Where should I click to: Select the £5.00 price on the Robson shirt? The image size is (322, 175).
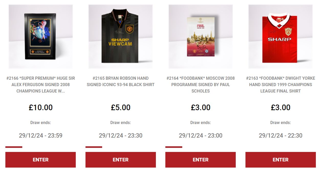tap(121, 107)
